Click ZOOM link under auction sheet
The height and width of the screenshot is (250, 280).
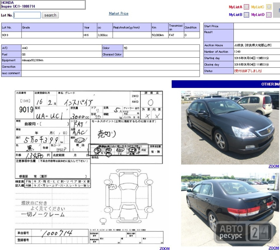[x=165, y=248]
